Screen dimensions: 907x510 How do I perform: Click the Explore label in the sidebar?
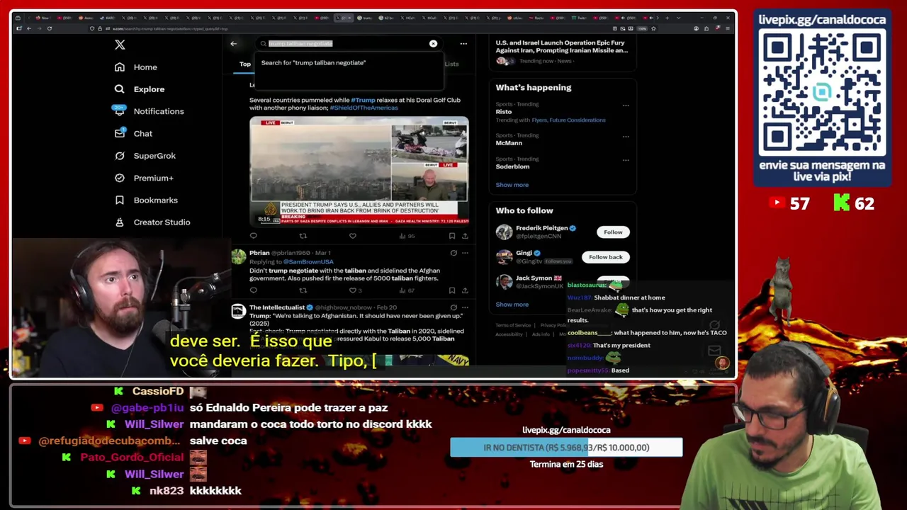pos(149,89)
